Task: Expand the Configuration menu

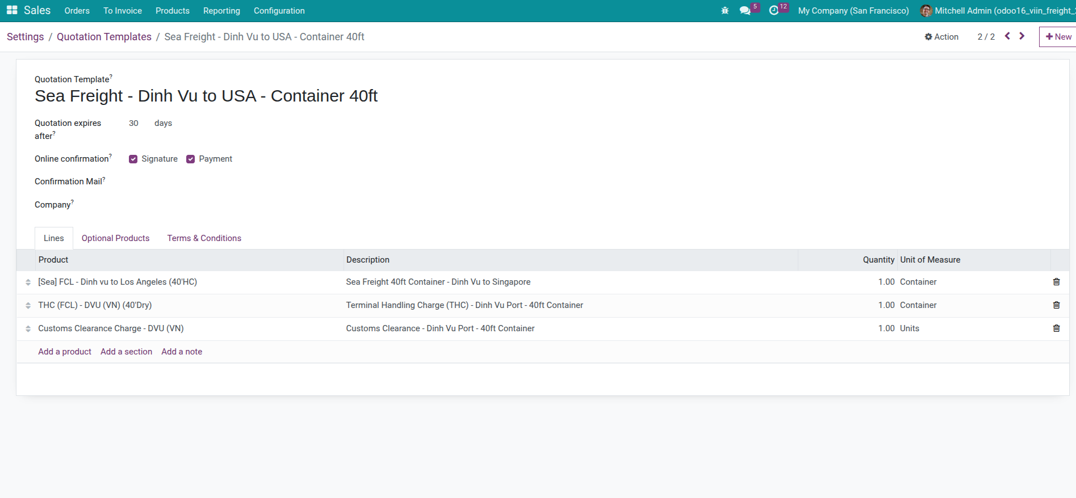Action: tap(279, 11)
